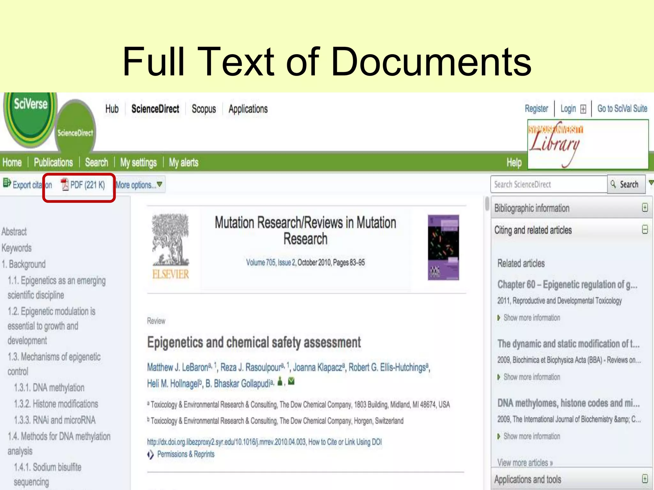Switch to the Hub tab
This screenshot has height=490, width=654.
[112, 109]
